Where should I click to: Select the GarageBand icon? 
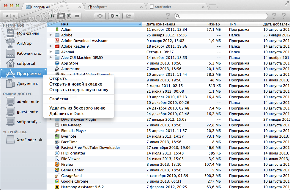pyautogui.click(x=57, y=175)
